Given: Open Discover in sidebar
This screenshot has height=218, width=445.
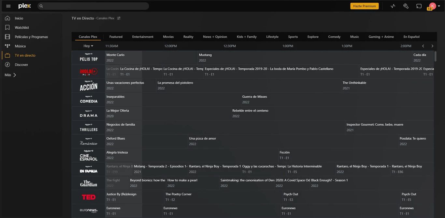Looking at the screenshot, I should pyautogui.click(x=22, y=65).
